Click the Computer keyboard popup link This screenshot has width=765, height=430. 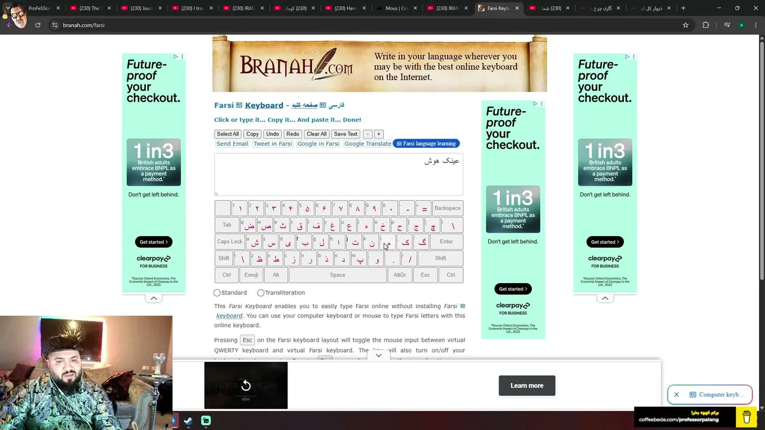tap(717, 395)
